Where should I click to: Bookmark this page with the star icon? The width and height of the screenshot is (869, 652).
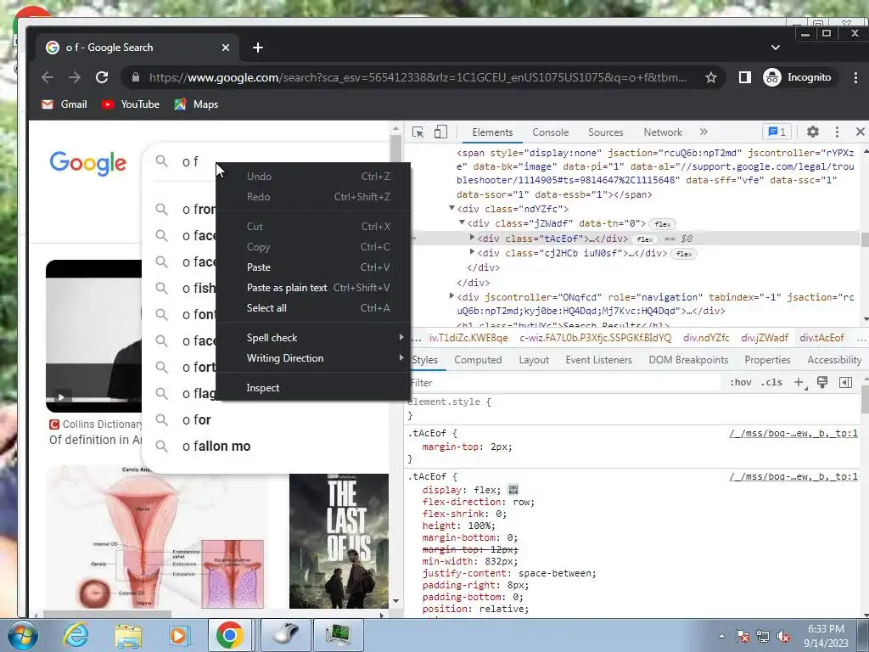click(x=711, y=77)
